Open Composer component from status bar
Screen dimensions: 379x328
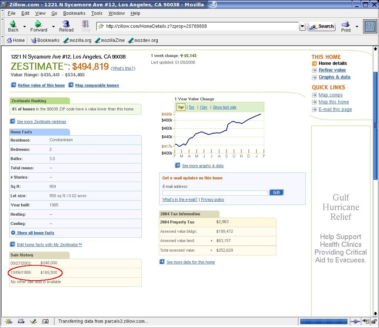point(33,321)
